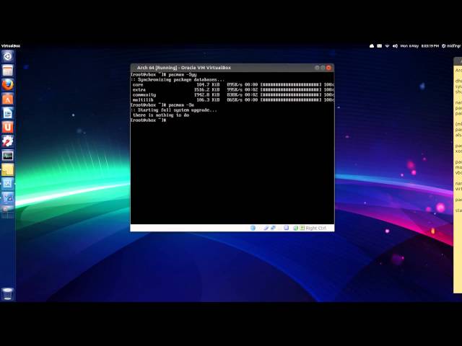This screenshot has height=346, width=462.
Task: Click the 'extra' repository row
Action: pyautogui.click(x=232, y=89)
